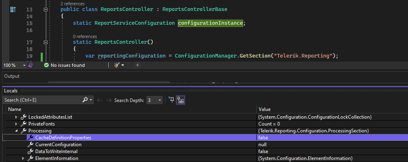Click the Locals search input field
408x162 pixels.
[41, 100]
